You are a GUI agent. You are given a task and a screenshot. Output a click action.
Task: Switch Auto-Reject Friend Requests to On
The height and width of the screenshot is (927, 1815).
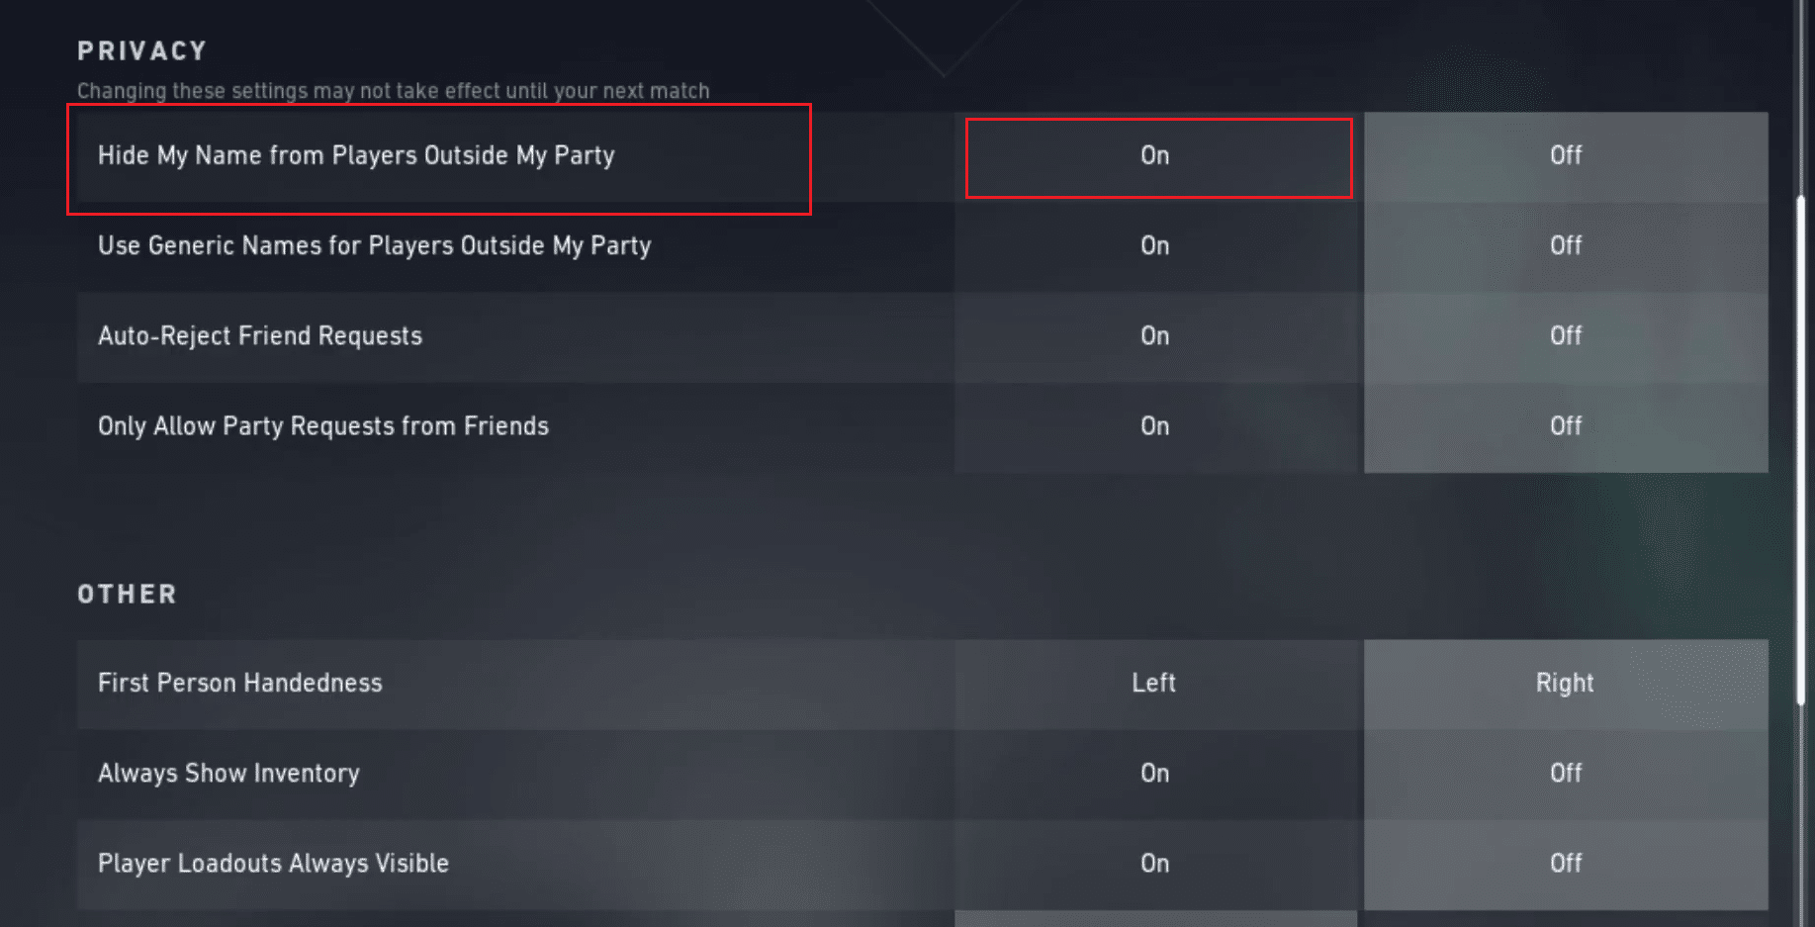pyautogui.click(x=1155, y=336)
